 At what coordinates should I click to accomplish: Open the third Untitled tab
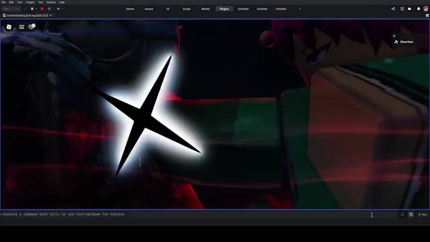click(x=281, y=9)
